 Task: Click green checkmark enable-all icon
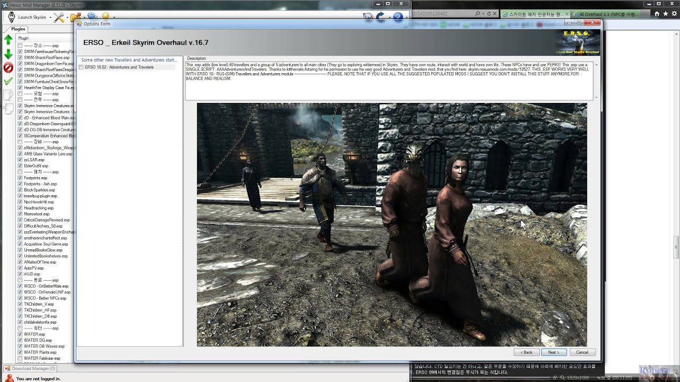(x=8, y=81)
